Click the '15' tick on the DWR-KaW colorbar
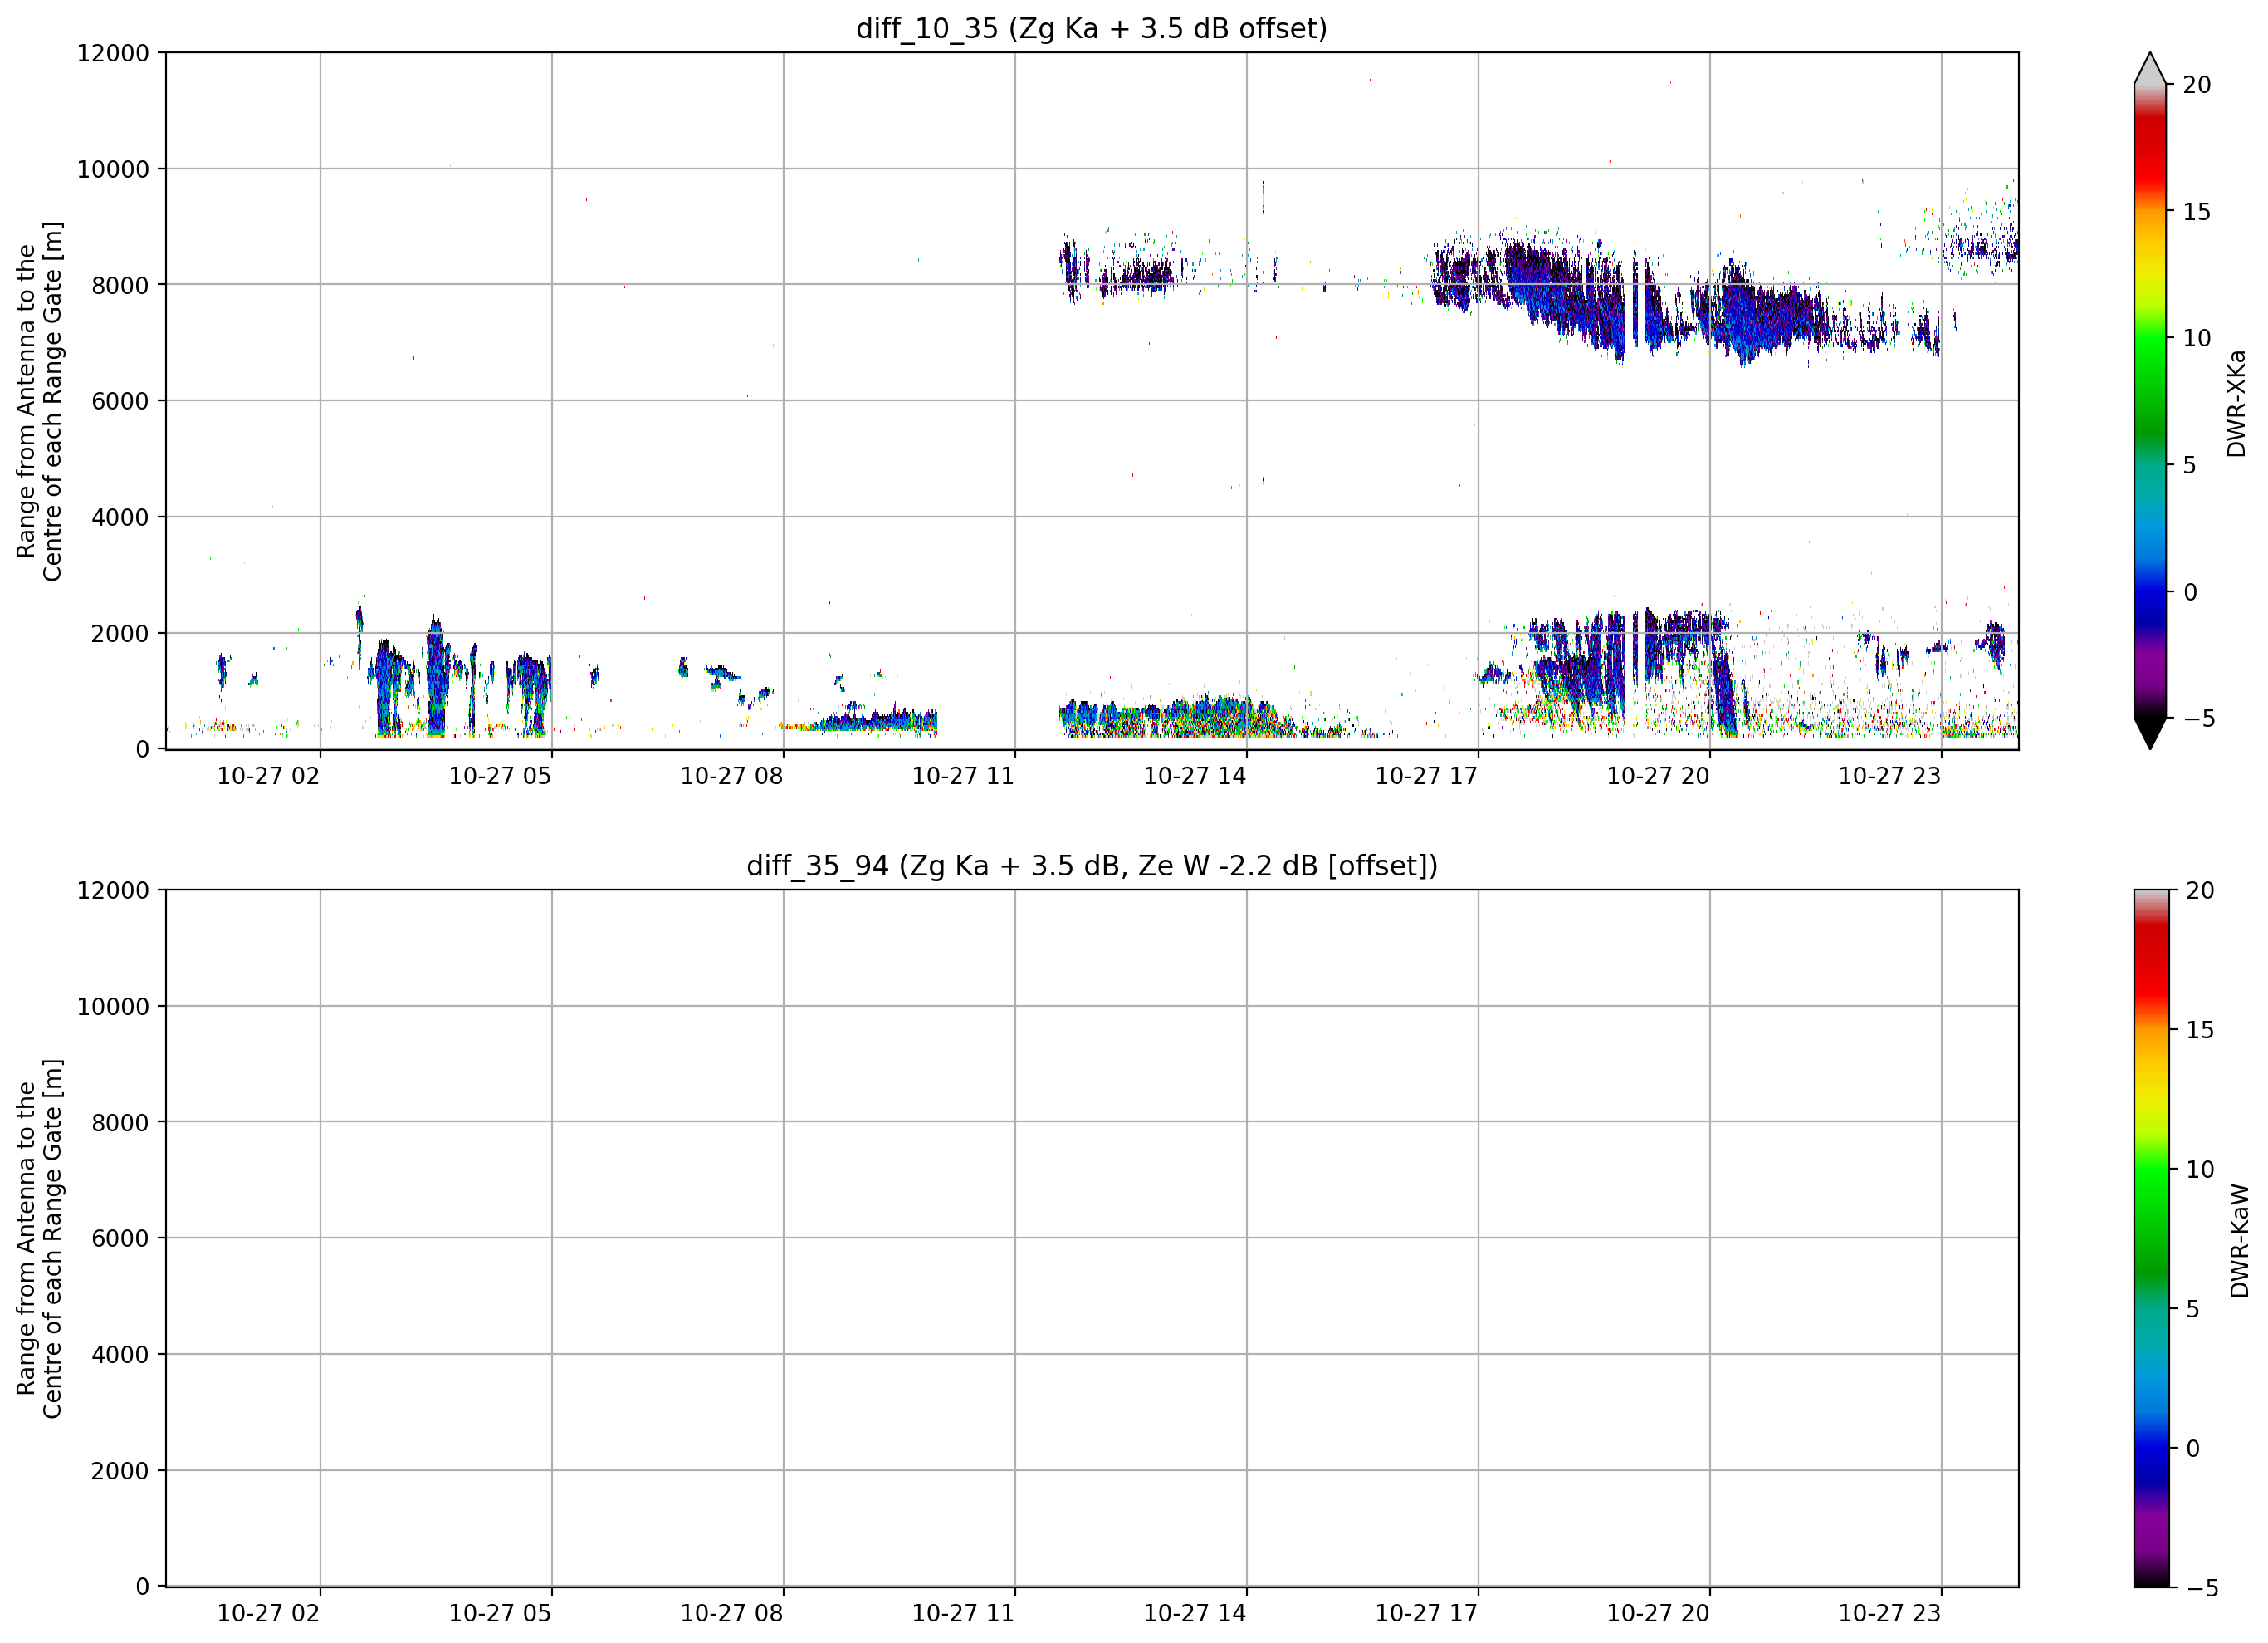 2200,1030
